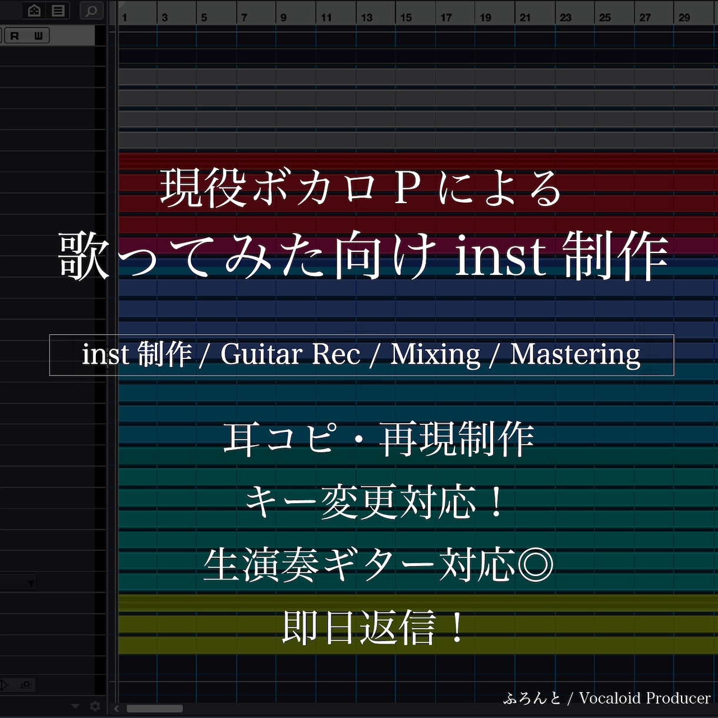
Task: Open track list settings gear icon
Action: click(95, 706)
